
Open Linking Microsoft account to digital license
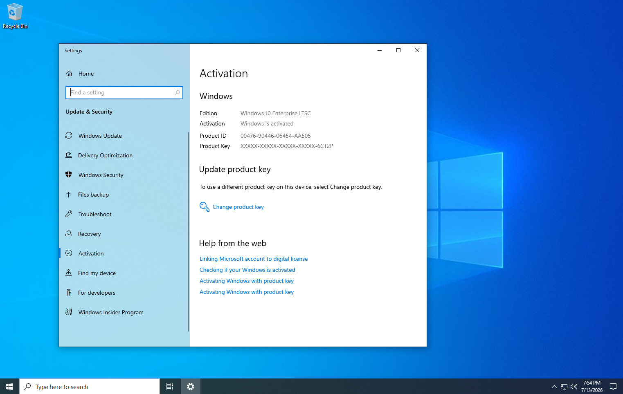coord(254,259)
